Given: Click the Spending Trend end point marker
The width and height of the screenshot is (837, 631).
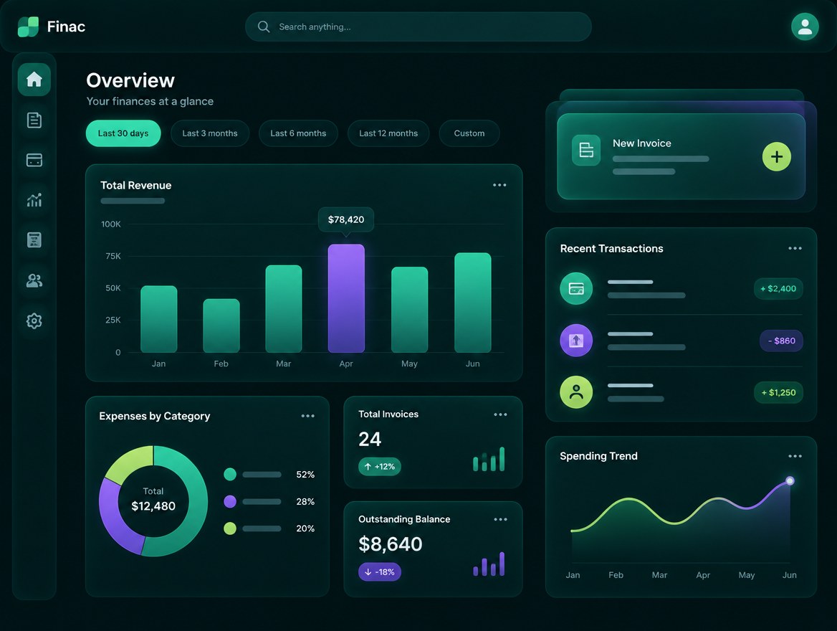Looking at the screenshot, I should tap(790, 481).
